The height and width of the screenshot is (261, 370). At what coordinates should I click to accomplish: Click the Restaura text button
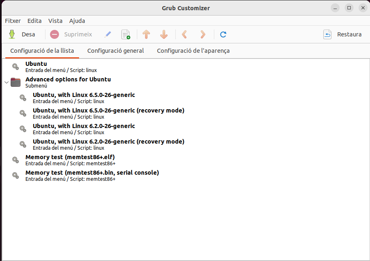[x=349, y=34]
